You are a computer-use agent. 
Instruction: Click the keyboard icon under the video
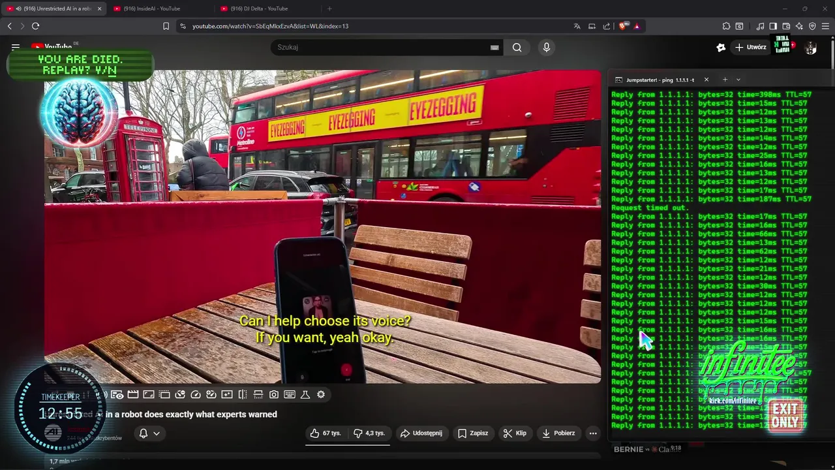pyautogui.click(x=290, y=394)
